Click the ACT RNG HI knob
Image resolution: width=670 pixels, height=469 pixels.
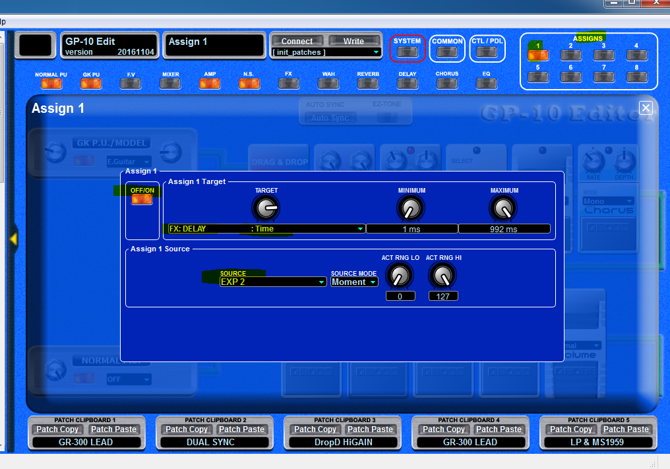pyautogui.click(x=442, y=276)
